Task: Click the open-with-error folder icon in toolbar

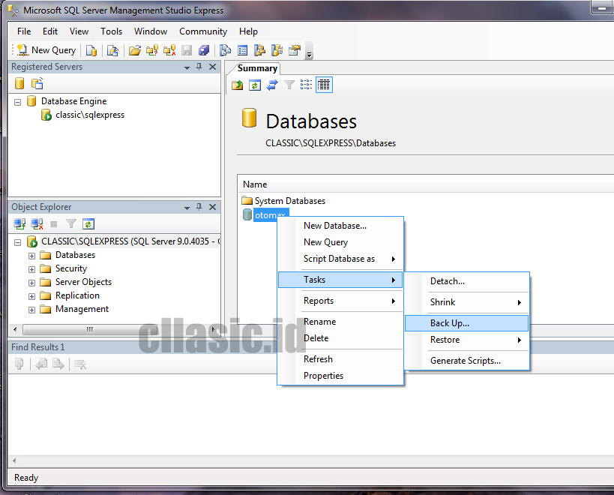Action: click(169, 50)
